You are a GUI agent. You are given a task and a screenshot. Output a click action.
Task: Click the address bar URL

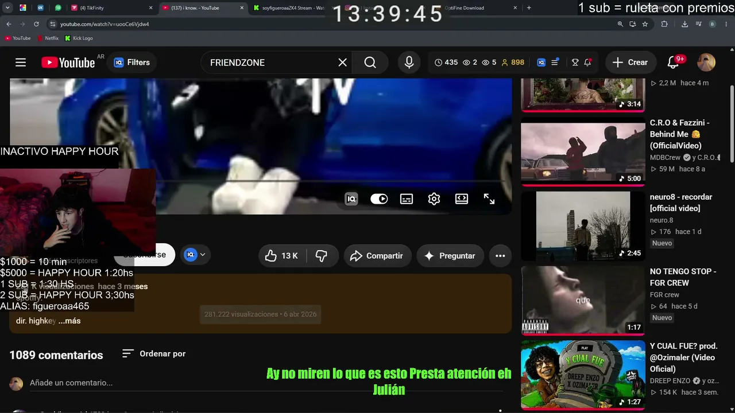tap(105, 24)
